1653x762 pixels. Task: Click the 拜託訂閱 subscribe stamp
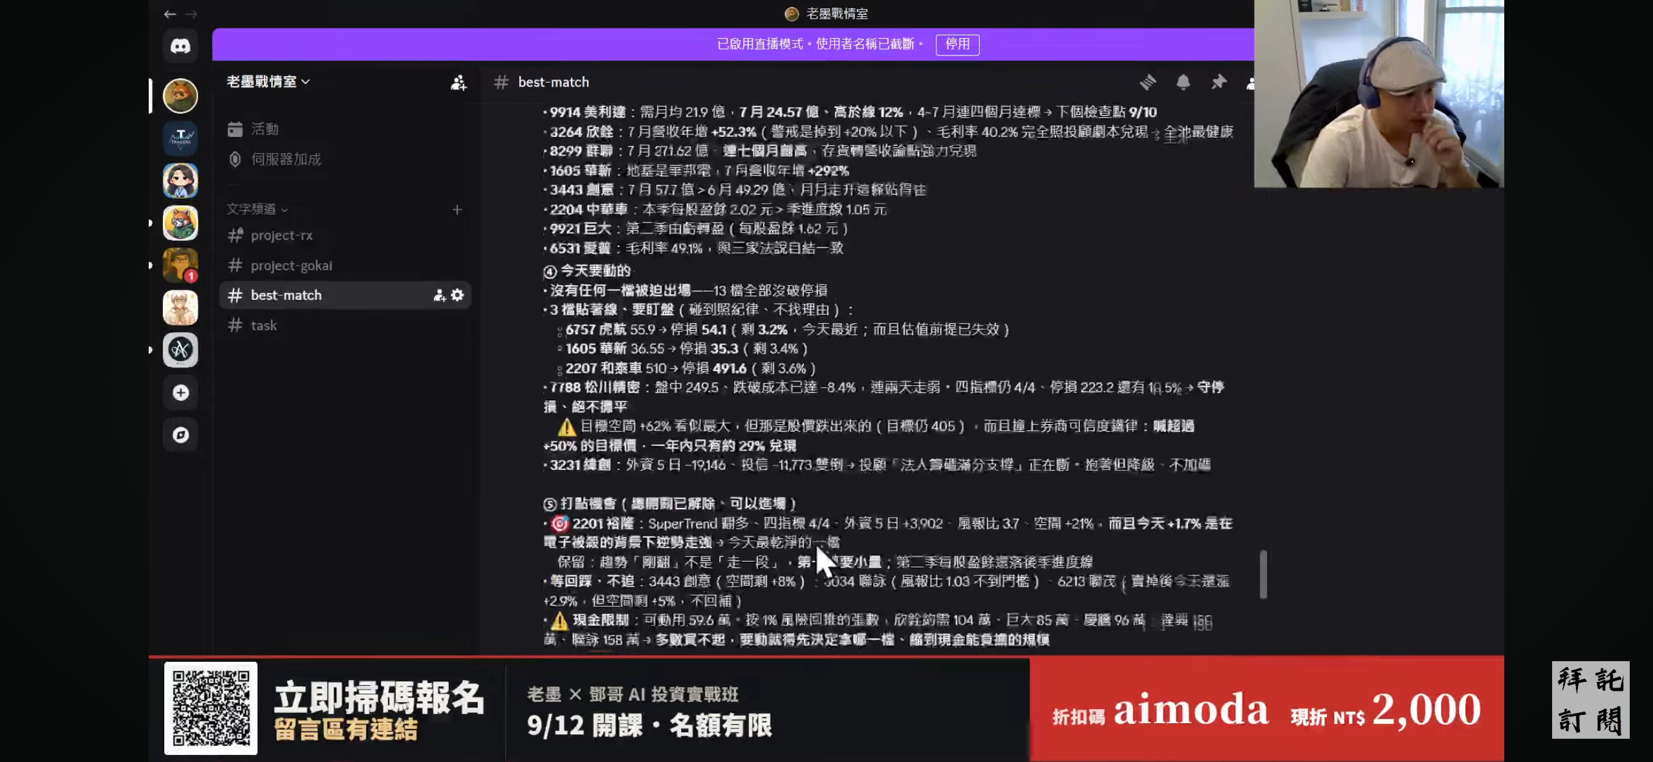(1590, 700)
